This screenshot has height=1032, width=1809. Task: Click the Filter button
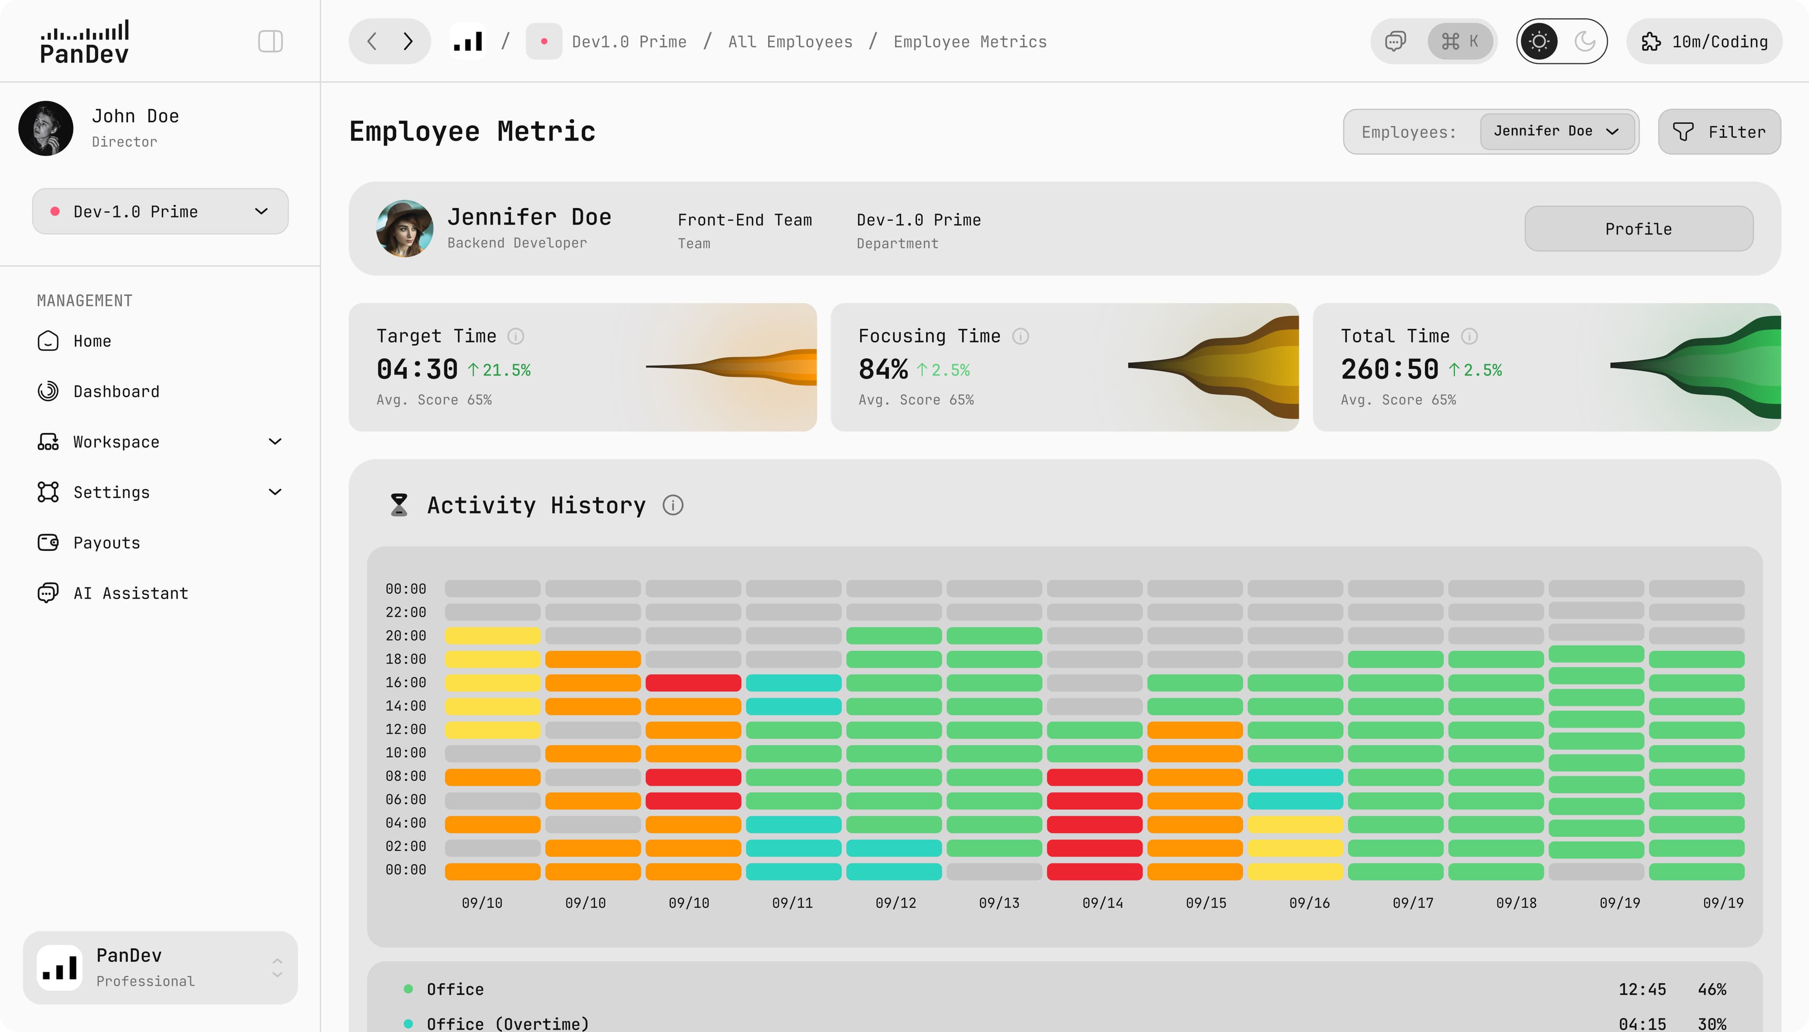[x=1719, y=131]
